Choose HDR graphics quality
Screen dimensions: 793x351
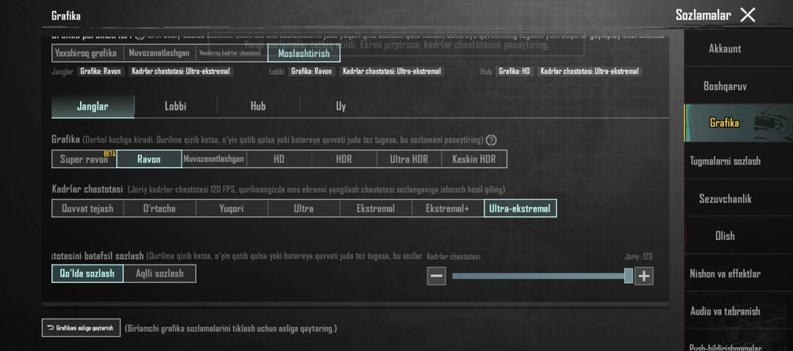(344, 159)
